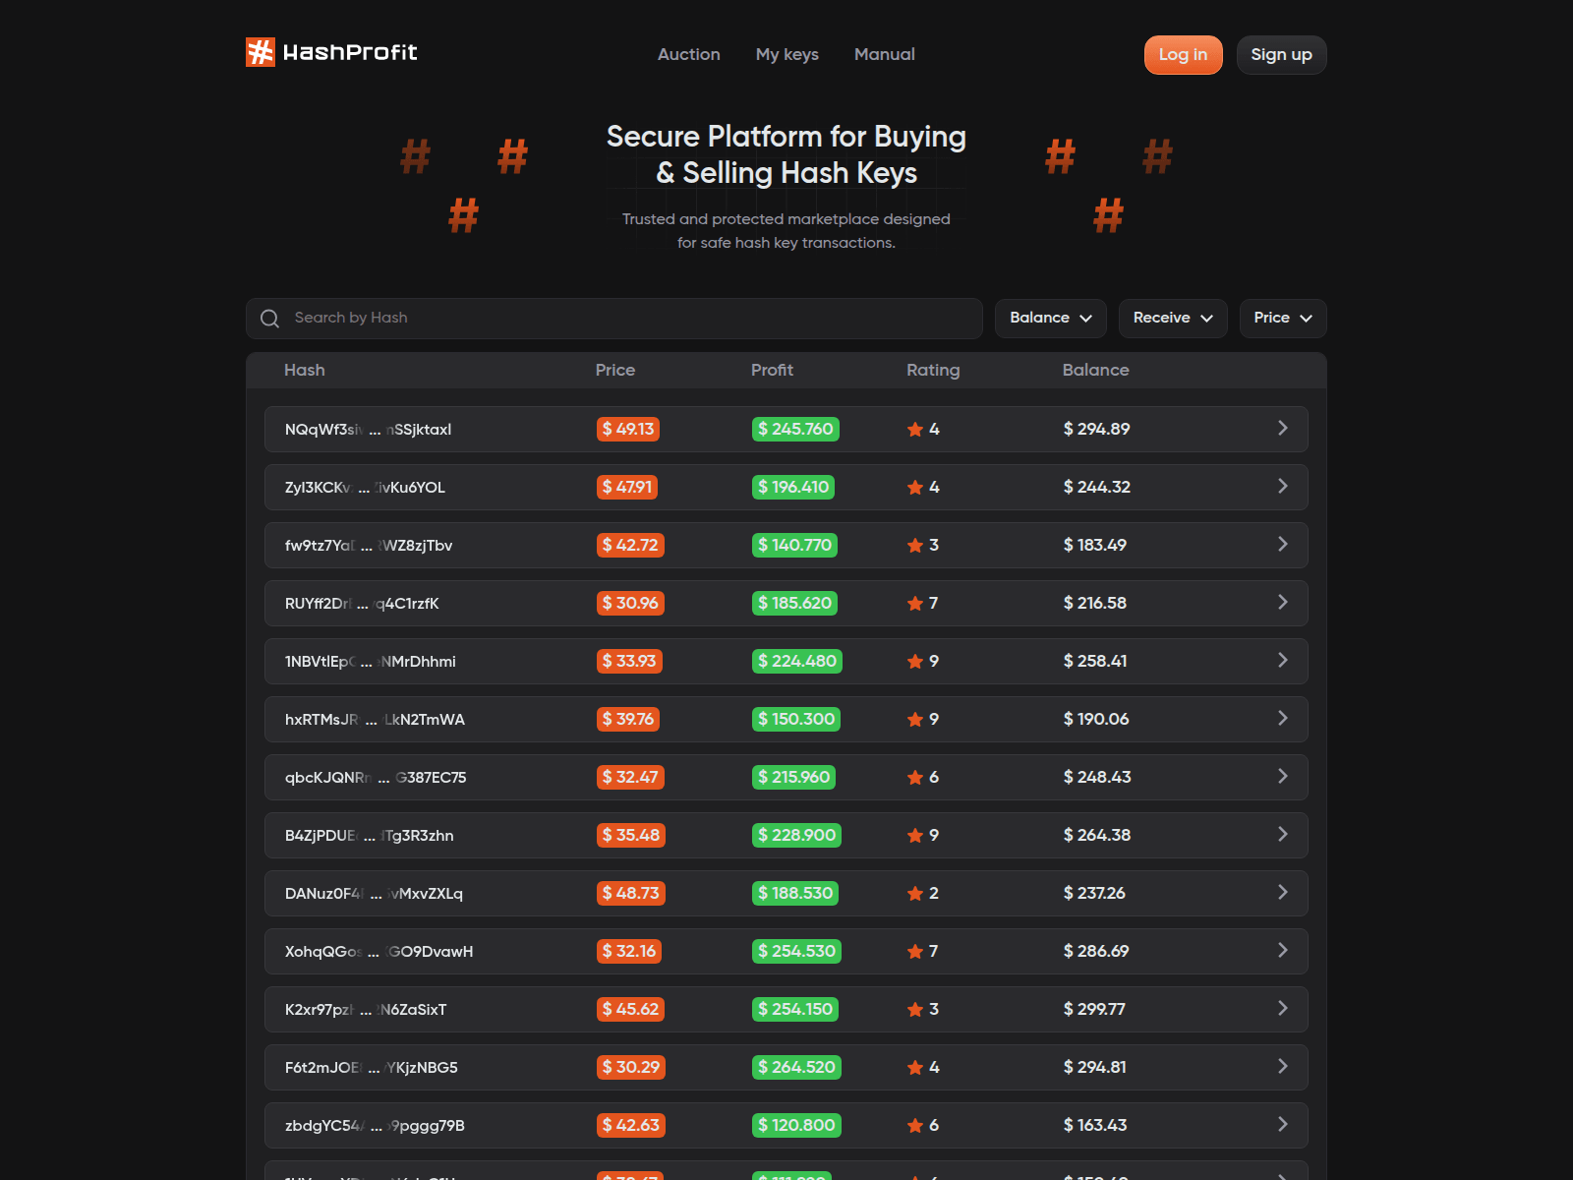1573x1180 pixels.
Task: Click the $49.13 price tag
Action: 628,430
